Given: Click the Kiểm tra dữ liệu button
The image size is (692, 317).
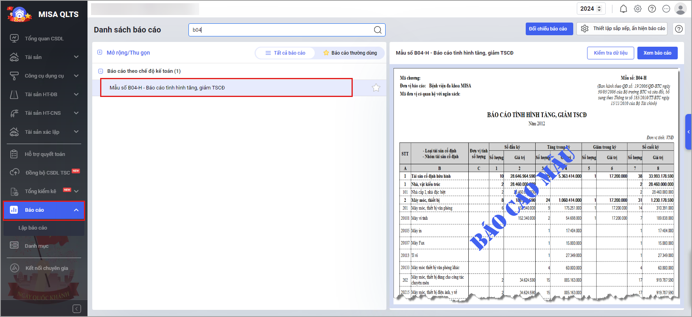Looking at the screenshot, I should [x=610, y=53].
